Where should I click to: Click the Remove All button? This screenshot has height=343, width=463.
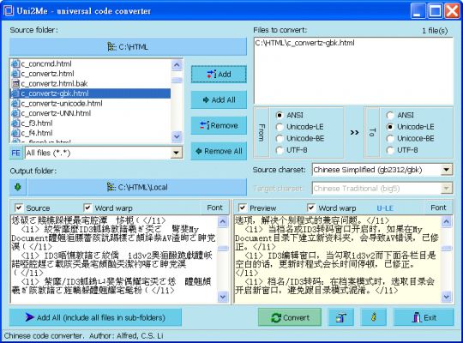219,151
